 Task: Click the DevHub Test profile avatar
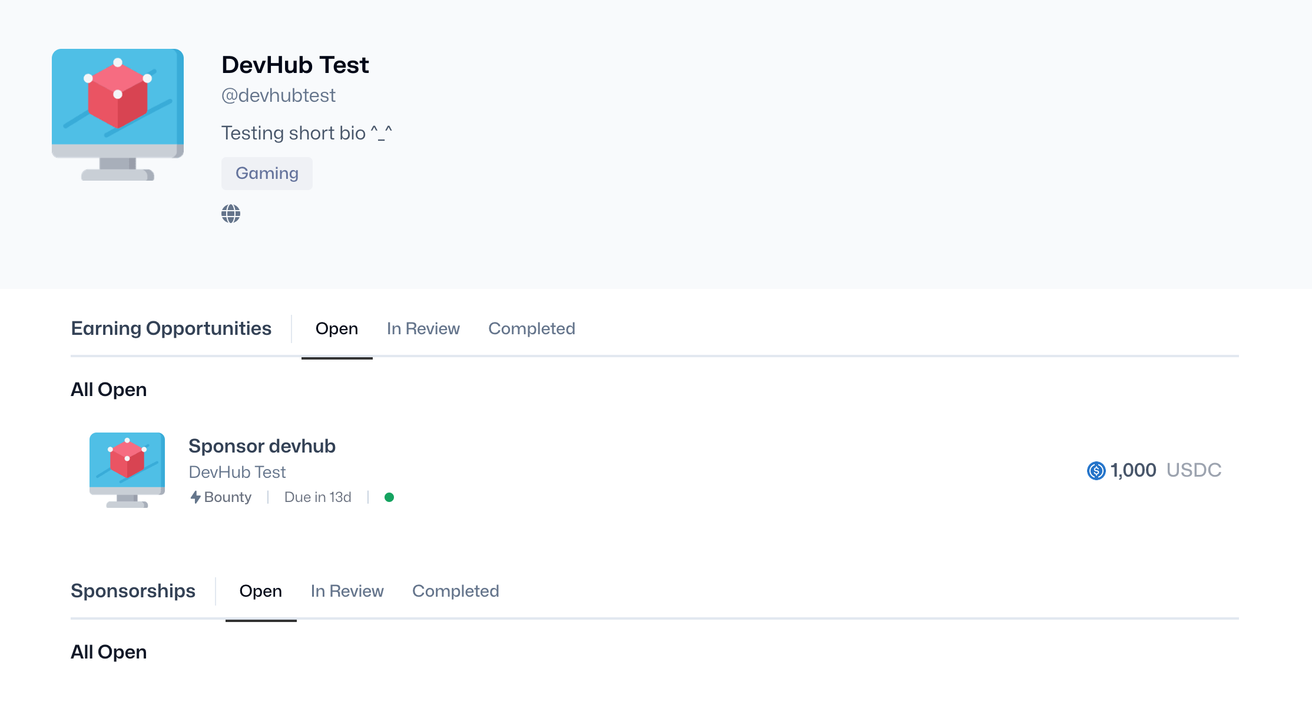point(118,115)
